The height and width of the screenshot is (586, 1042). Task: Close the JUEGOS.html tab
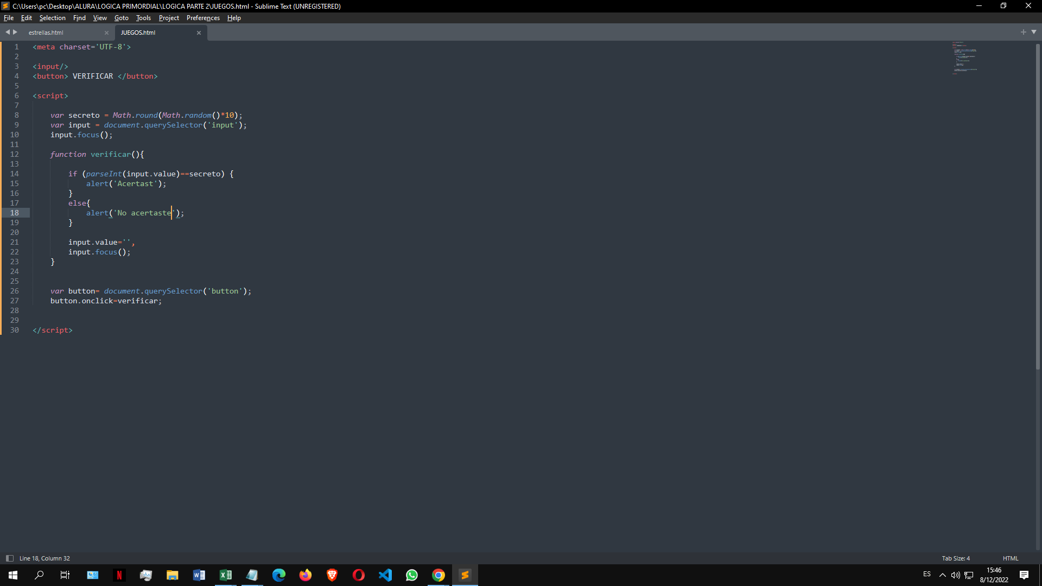pos(199,33)
